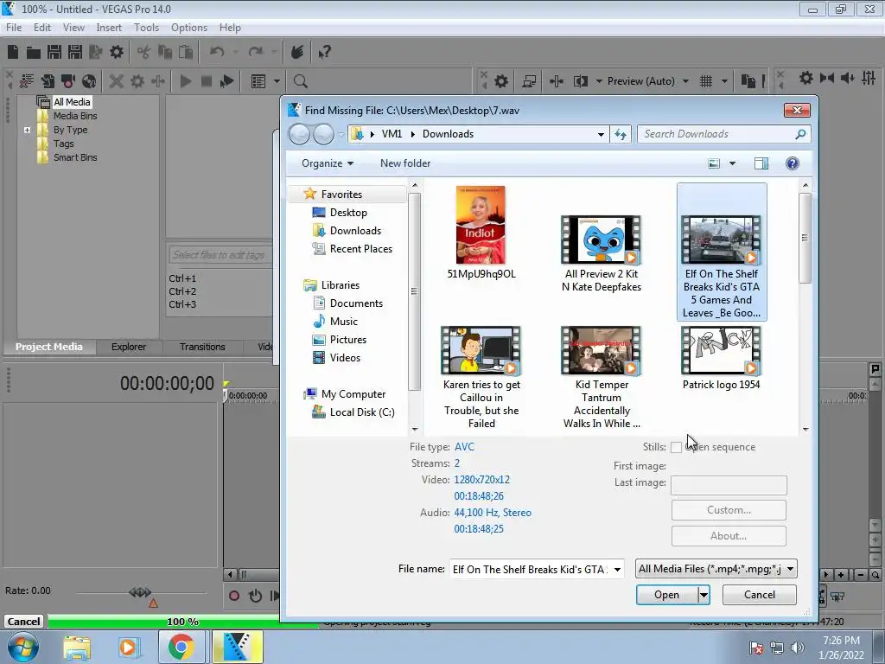The width and height of the screenshot is (885, 664).
Task: Click the Rate slider handle
Action: click(139, 592)
